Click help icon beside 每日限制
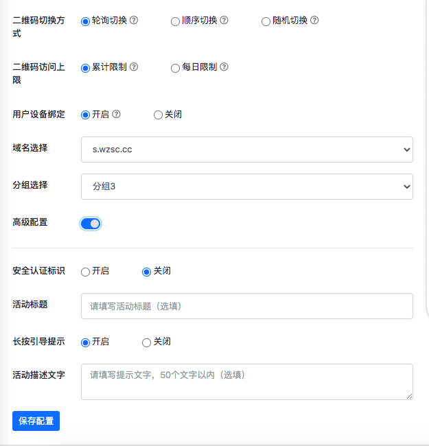This screenshot has height=446, width=429. pyautogui.click(x=224, y=67)
